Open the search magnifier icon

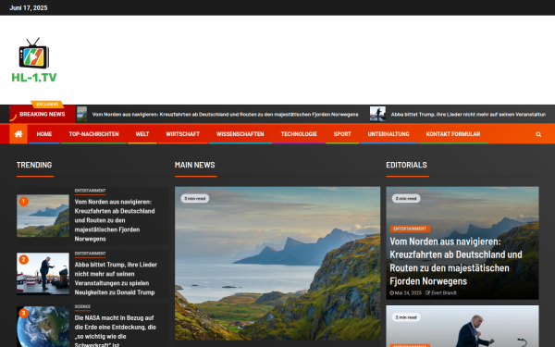pos(538,134)
